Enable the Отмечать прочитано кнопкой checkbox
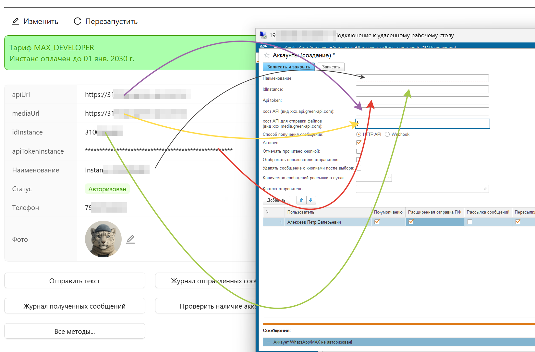Screen dimensions: 535x352 (x=359, y=151)
